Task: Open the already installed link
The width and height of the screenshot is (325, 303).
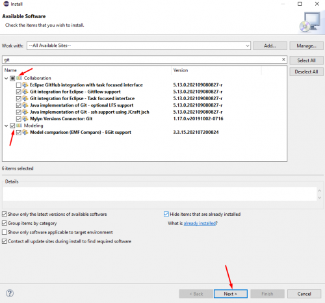Action: click(x=200, y=223)
